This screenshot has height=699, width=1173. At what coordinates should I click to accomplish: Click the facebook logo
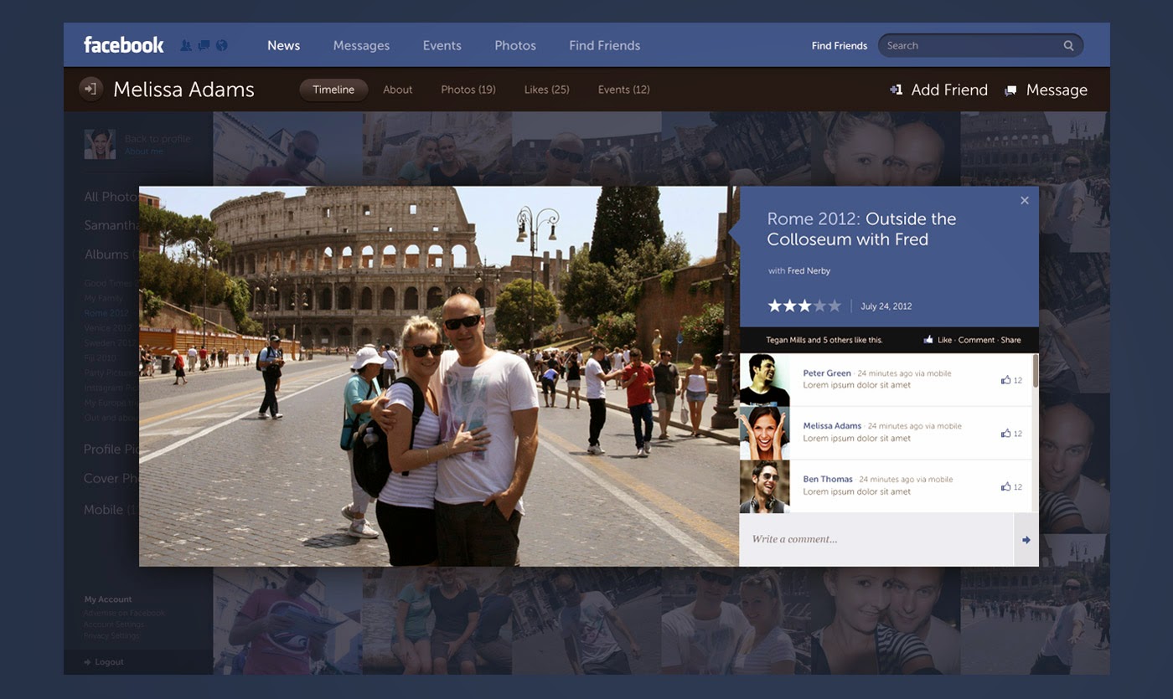pyautogui.click(x=123, y=45)
